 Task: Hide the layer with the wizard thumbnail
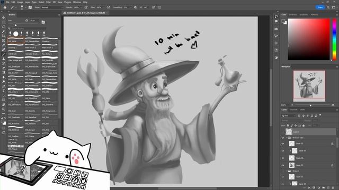[x=283, y=165]
